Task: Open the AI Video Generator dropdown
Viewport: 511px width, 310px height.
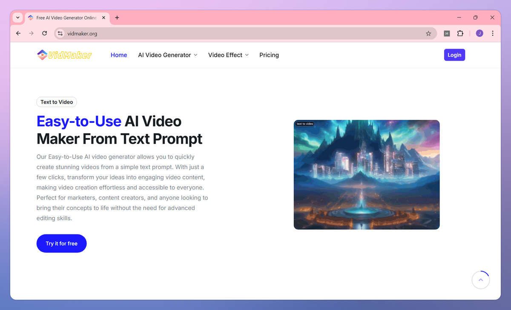Action: (167, 55)
